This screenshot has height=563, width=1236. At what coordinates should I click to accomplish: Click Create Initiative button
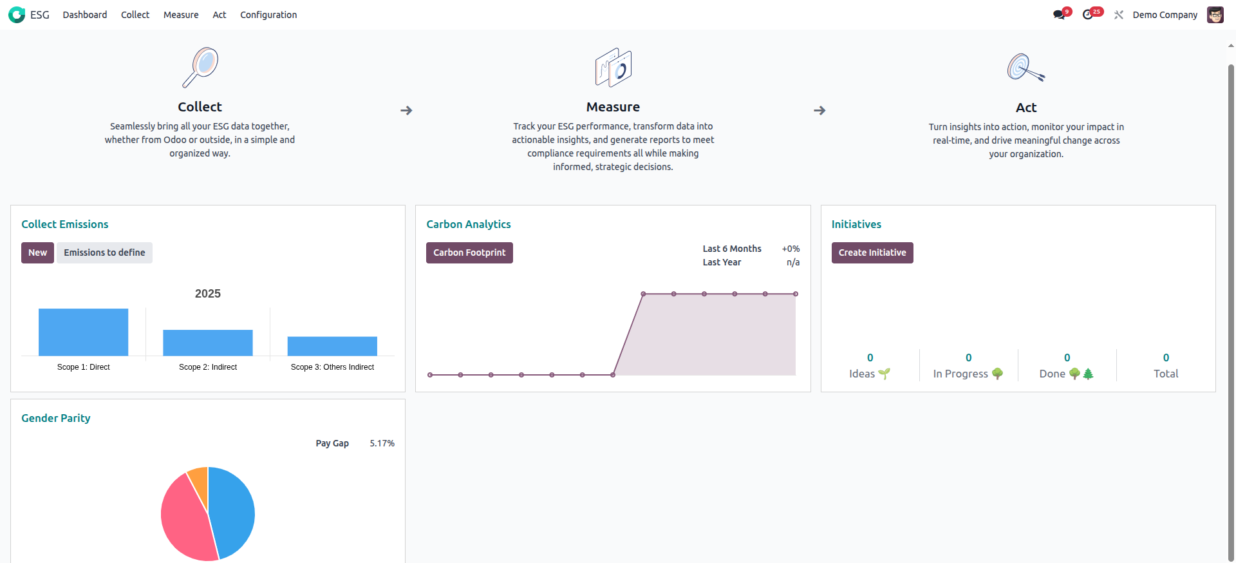(x=872, y=253)
